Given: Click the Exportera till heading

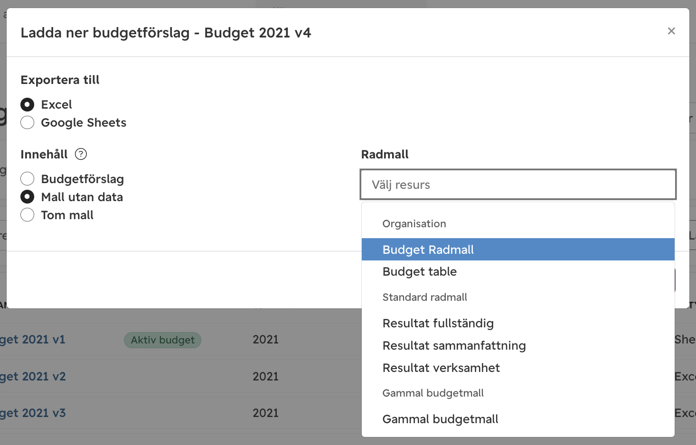Looking at the screenshot, I should click(60, 80).
